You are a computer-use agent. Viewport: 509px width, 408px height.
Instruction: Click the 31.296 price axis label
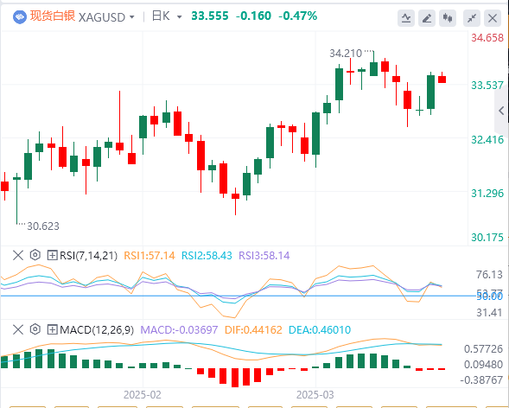[x=487, y=194]
